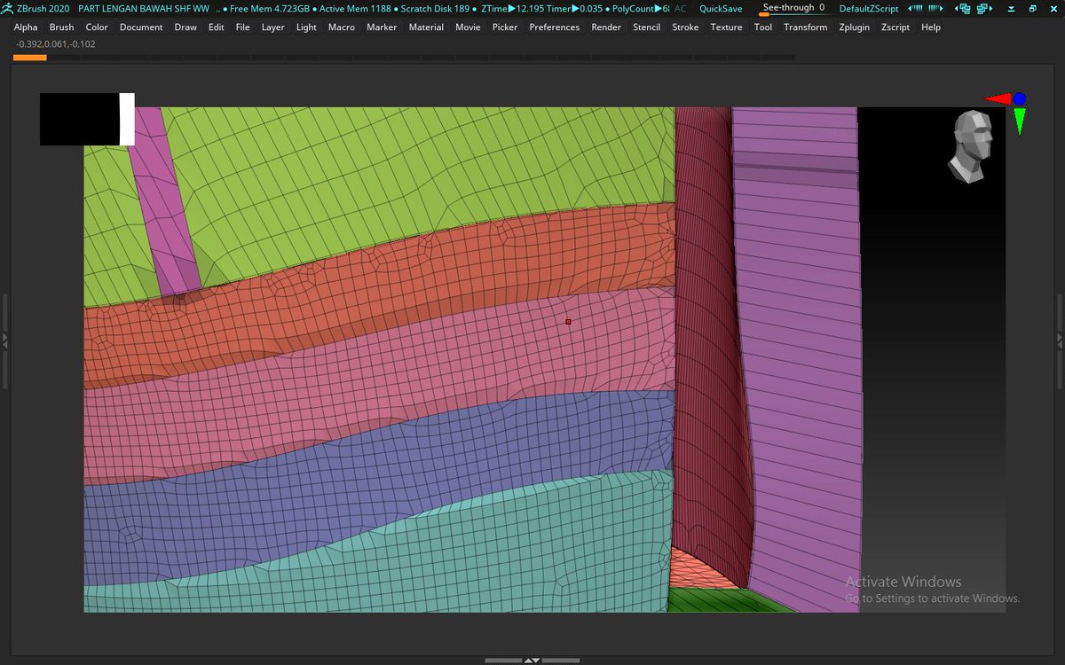Image resolution: width=1065 pixels, height=665 pixels.
Task: Open the Stencil menu
Action: coord(646,27)
